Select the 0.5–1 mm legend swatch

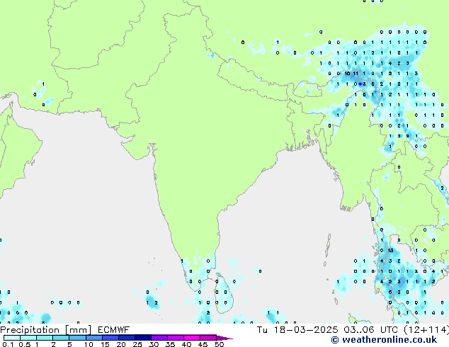tap(28, 338)
